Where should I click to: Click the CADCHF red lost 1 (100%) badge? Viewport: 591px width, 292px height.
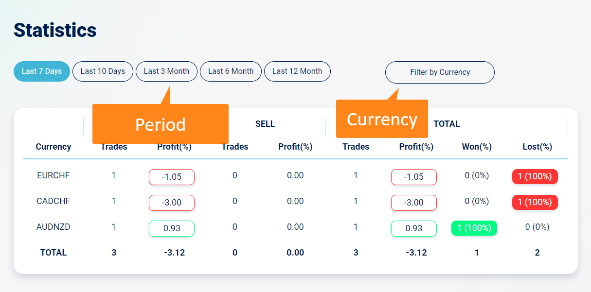(535, 202)
